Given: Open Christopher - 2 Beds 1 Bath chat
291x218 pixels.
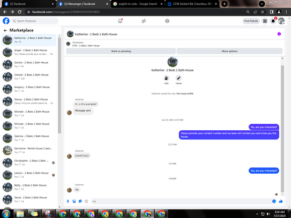Looking at the screenshot, I should 29,163.
